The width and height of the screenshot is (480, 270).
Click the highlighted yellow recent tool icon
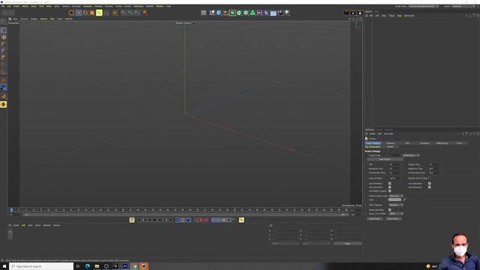(x=99, y=13)
